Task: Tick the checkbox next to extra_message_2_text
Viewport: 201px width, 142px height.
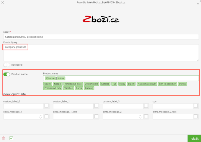Action: click(196, 116)
